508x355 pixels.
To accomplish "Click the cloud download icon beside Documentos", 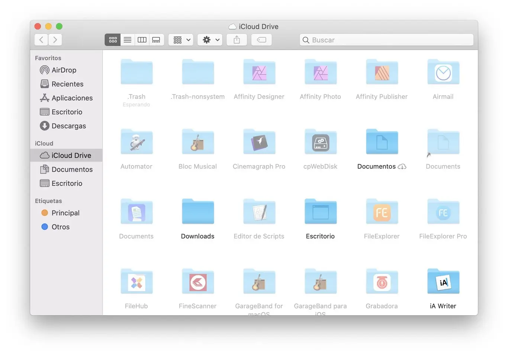I will (402, 167).
